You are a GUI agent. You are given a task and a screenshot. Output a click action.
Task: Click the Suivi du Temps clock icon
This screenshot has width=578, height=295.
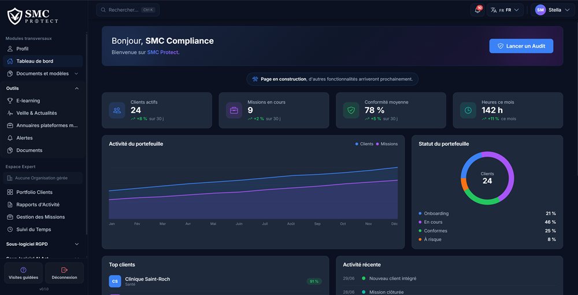click(x=10, y=230)
